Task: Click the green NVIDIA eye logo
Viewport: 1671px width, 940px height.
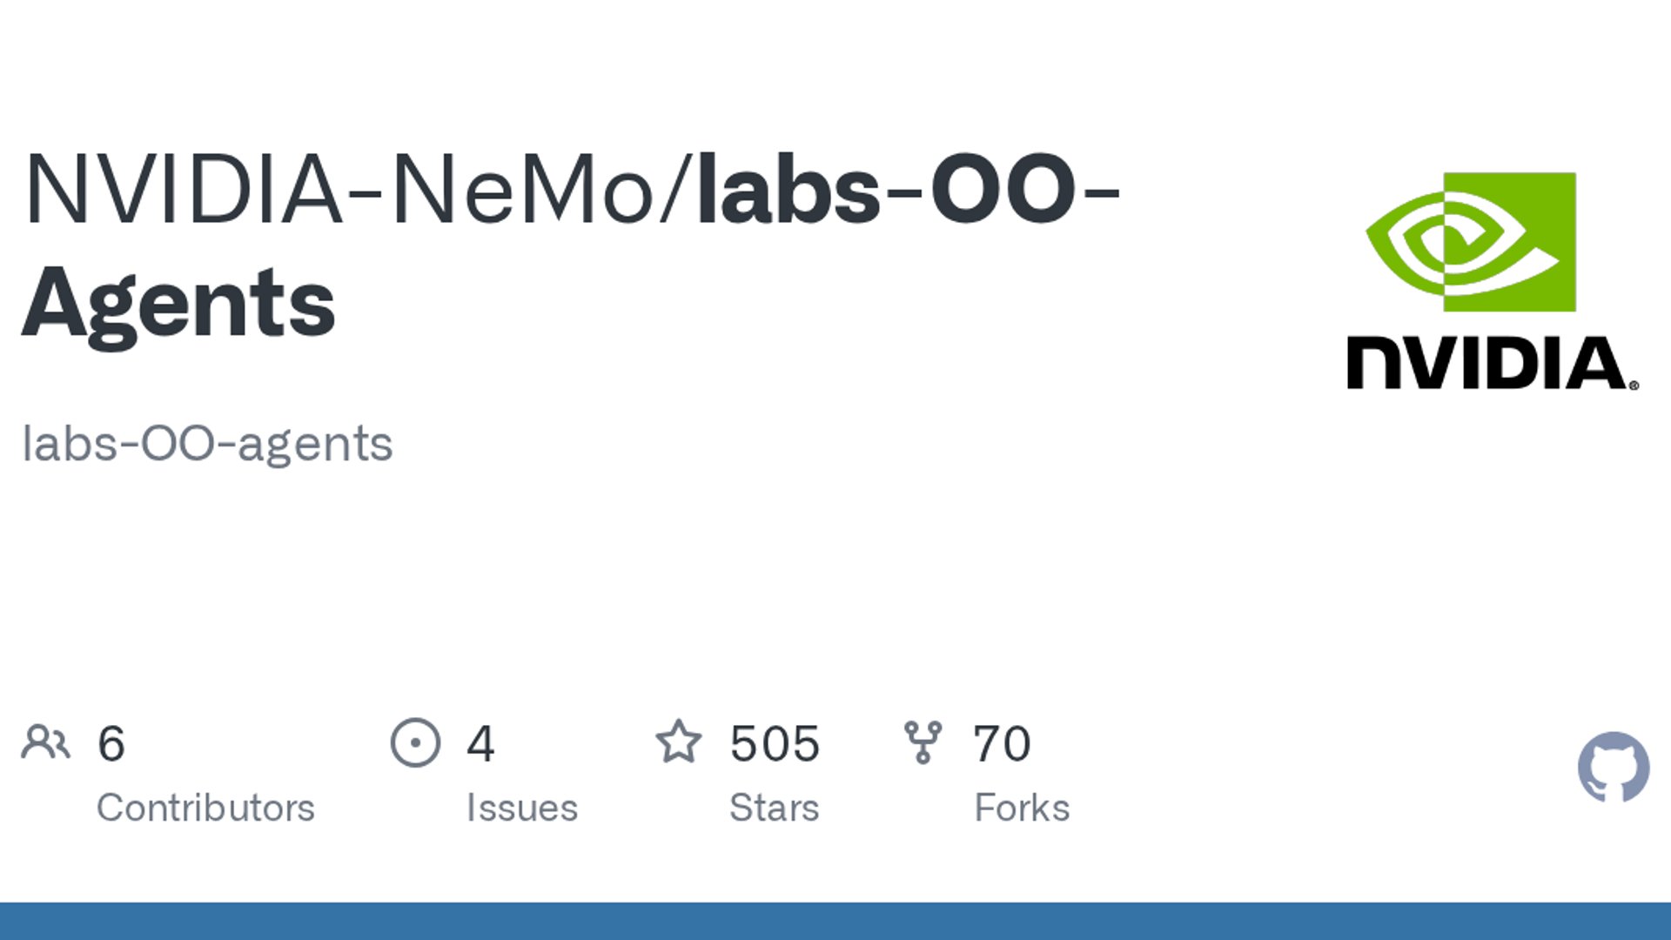Action: 1471,242
